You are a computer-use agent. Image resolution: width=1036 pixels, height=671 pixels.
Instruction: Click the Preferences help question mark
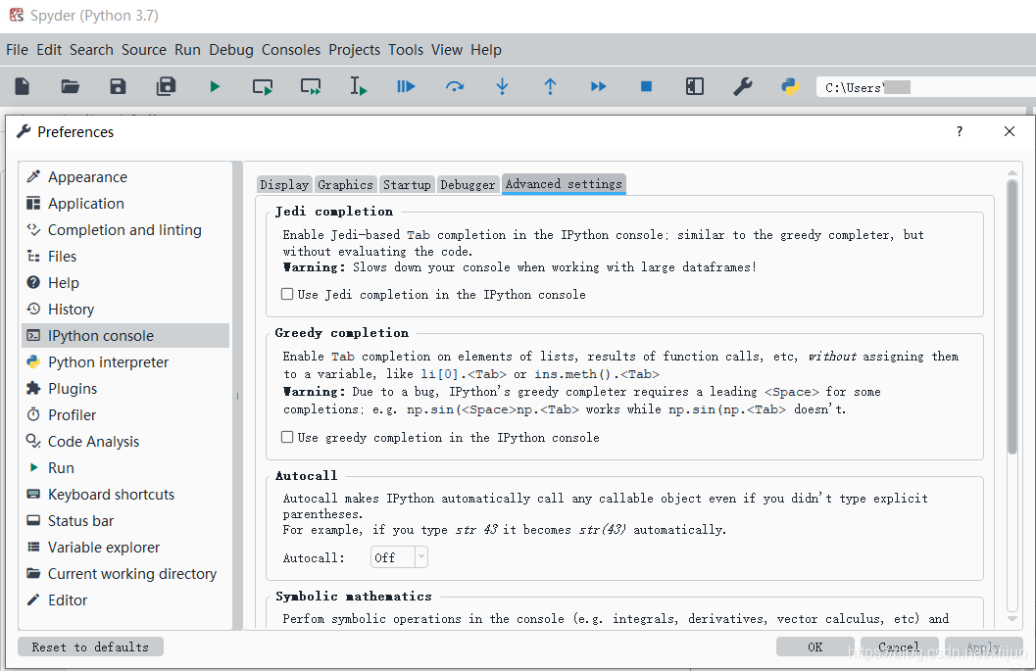960,131
